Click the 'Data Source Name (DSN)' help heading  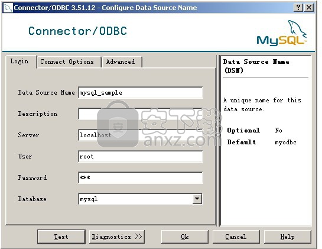256,66
